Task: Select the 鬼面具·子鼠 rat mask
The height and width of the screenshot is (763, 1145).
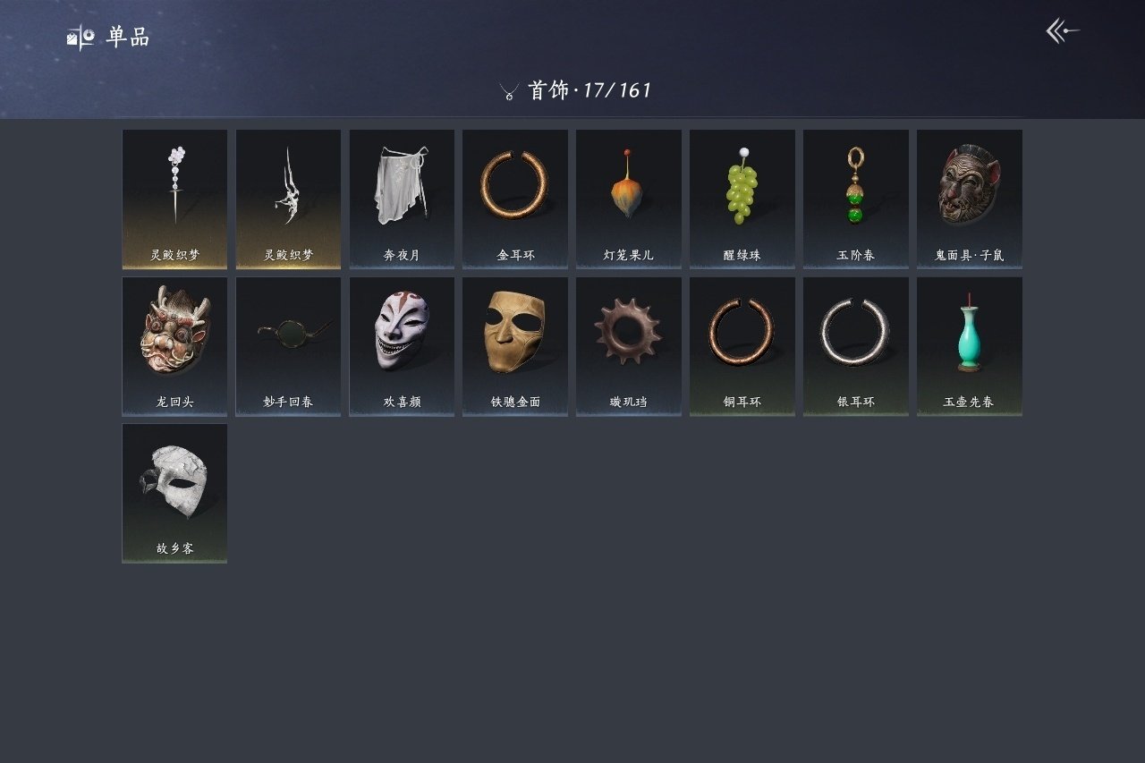Action: tap(970, 199)
